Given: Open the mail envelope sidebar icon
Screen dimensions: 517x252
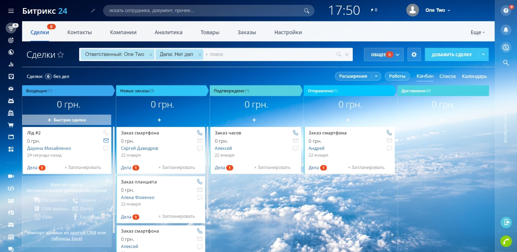Looking at the screenshot, I should point(11,89).
